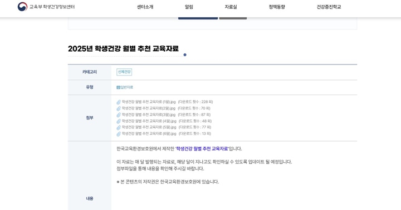
Task: Open the 알림 menu
Action: (x=189, y=7)
